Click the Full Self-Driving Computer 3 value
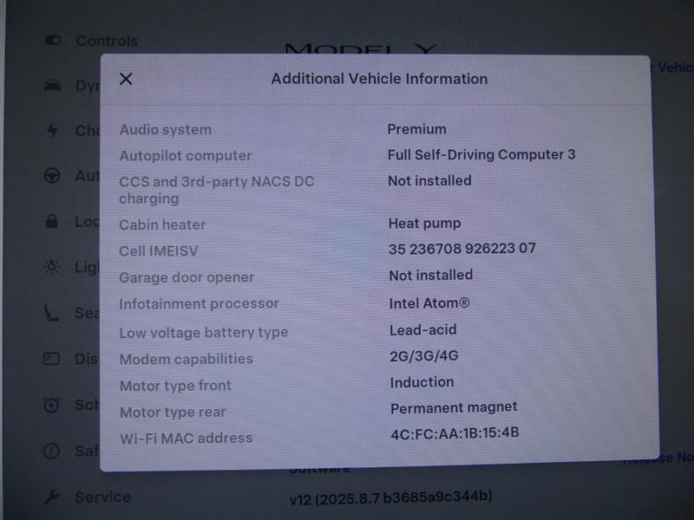 click(x=481, y=155)
